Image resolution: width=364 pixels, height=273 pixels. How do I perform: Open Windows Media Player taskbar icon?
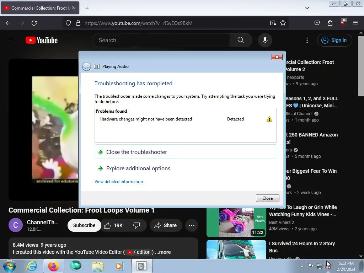click(119, 266)
